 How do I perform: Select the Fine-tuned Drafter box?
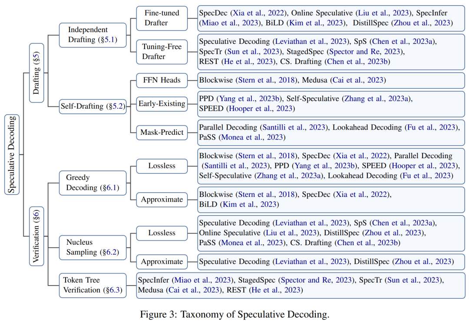point(162,18)
